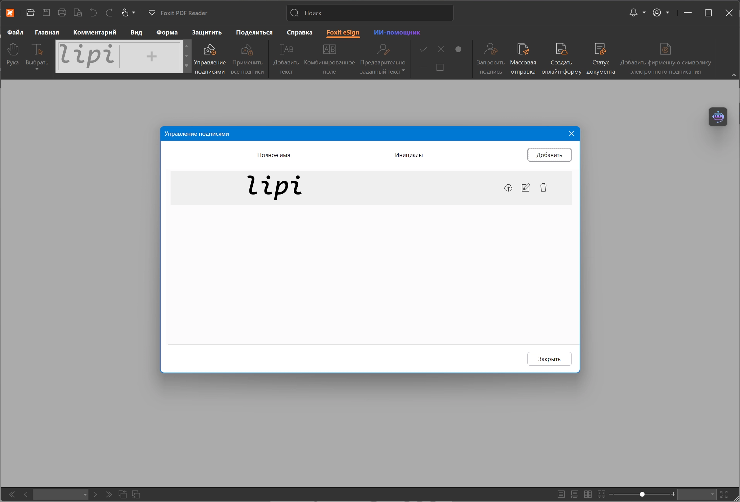Open Создать онлайн-форму tool
Image resolution: width=740 pixels, height=502 pixels.
tap(562, 59)
